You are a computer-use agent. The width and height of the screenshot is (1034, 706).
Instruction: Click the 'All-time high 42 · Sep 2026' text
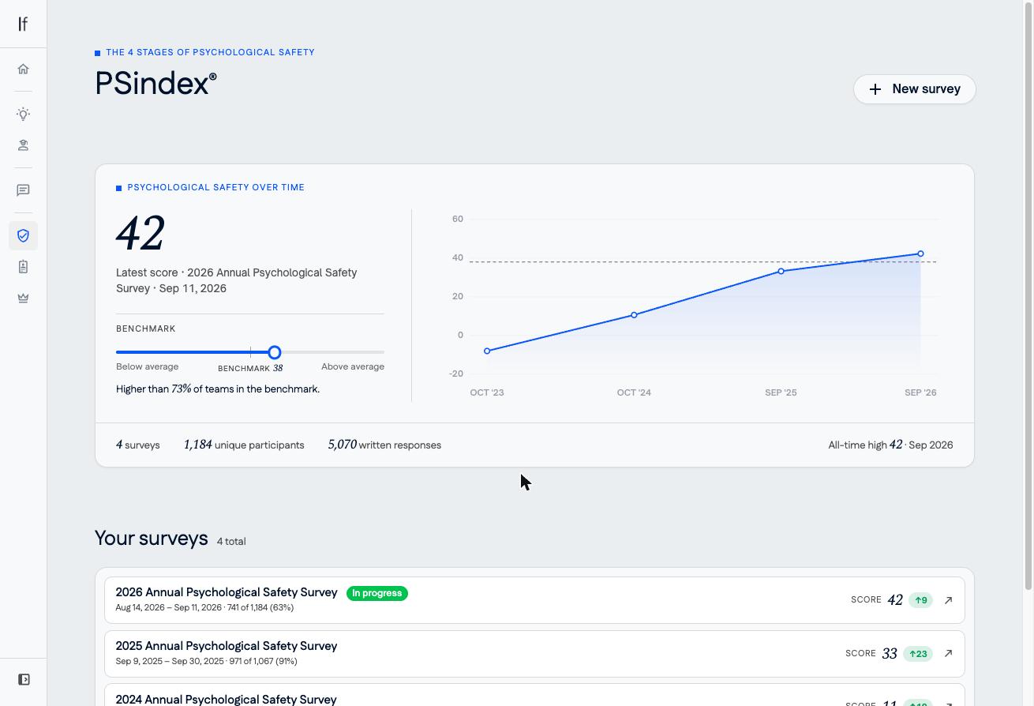890,445
